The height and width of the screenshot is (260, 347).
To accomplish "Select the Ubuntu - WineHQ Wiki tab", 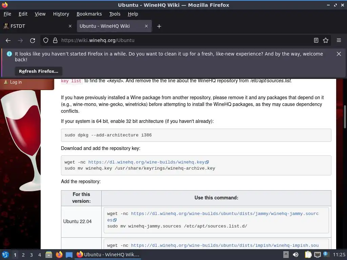I will (x=114, y=26).
